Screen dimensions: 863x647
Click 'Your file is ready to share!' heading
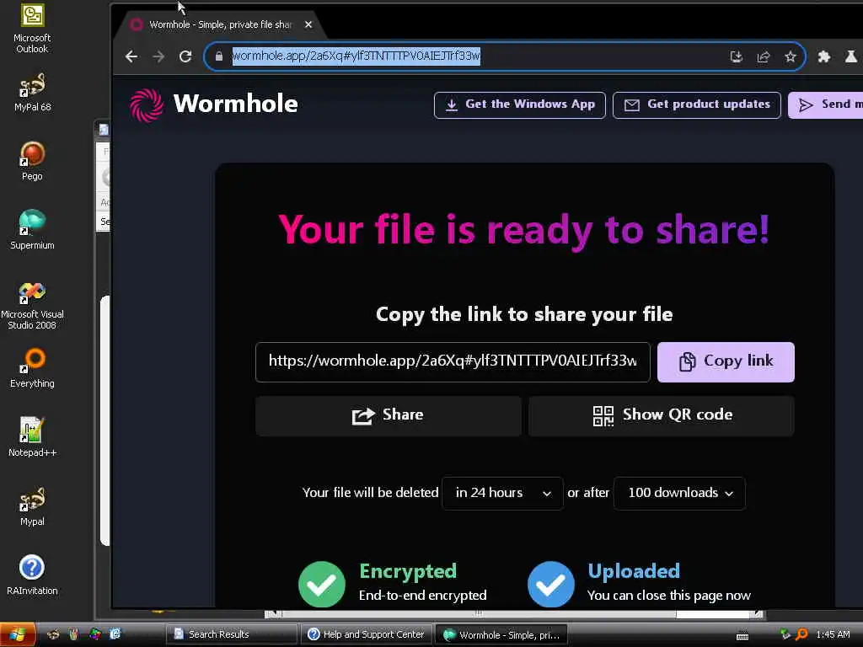523,230
